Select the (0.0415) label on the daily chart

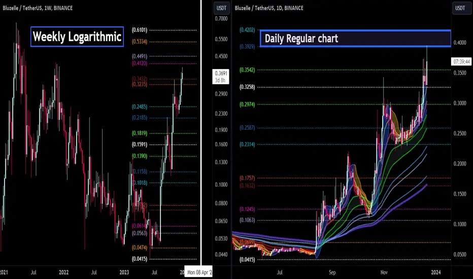coord(247,259)
